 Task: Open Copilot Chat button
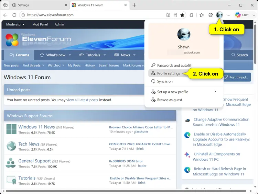242,15
